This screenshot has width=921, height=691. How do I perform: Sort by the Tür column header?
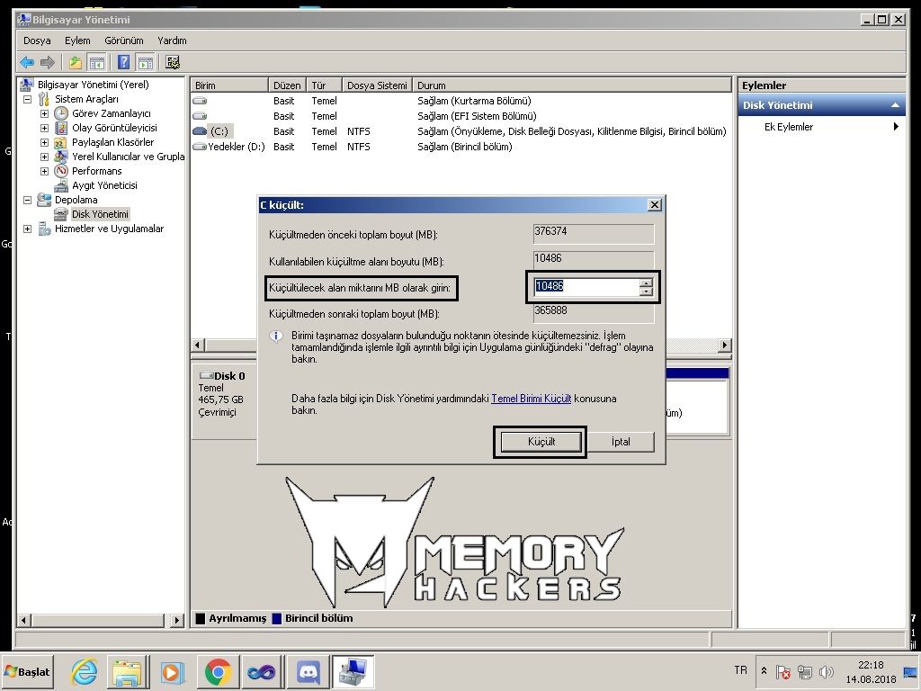coord(324,85)
